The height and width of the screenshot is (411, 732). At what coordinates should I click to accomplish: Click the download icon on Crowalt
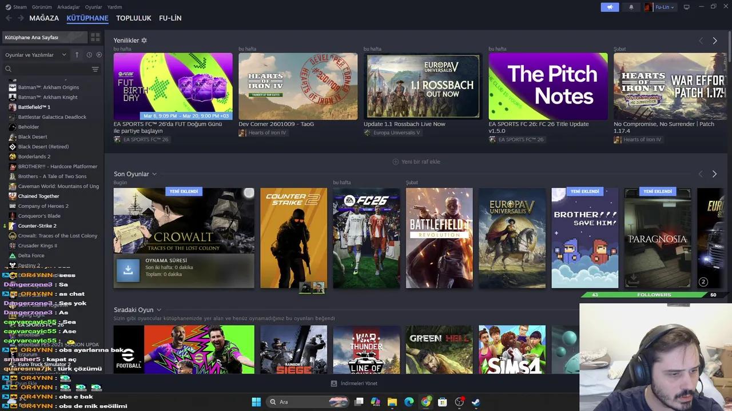[128, 271]
